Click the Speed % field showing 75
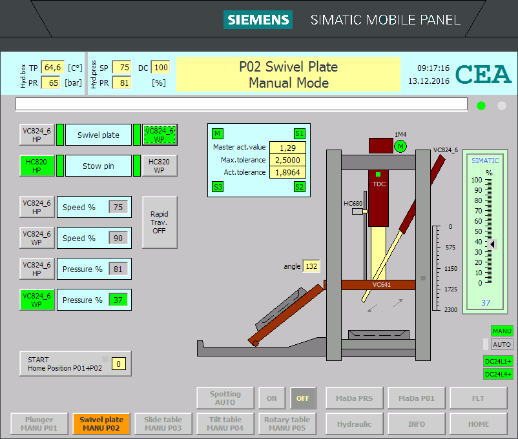This screenshot has width=518, height=439. pos(118,207)
